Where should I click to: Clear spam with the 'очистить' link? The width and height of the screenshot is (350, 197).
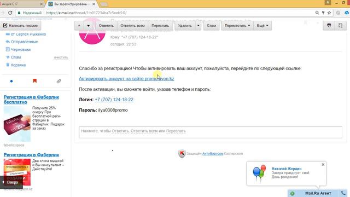coord(61,57)
